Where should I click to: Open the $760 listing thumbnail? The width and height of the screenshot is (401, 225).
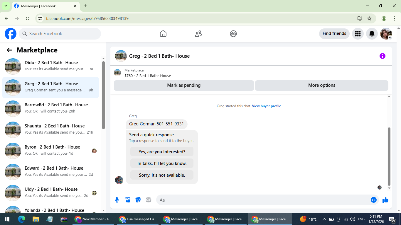pos(117,73)
